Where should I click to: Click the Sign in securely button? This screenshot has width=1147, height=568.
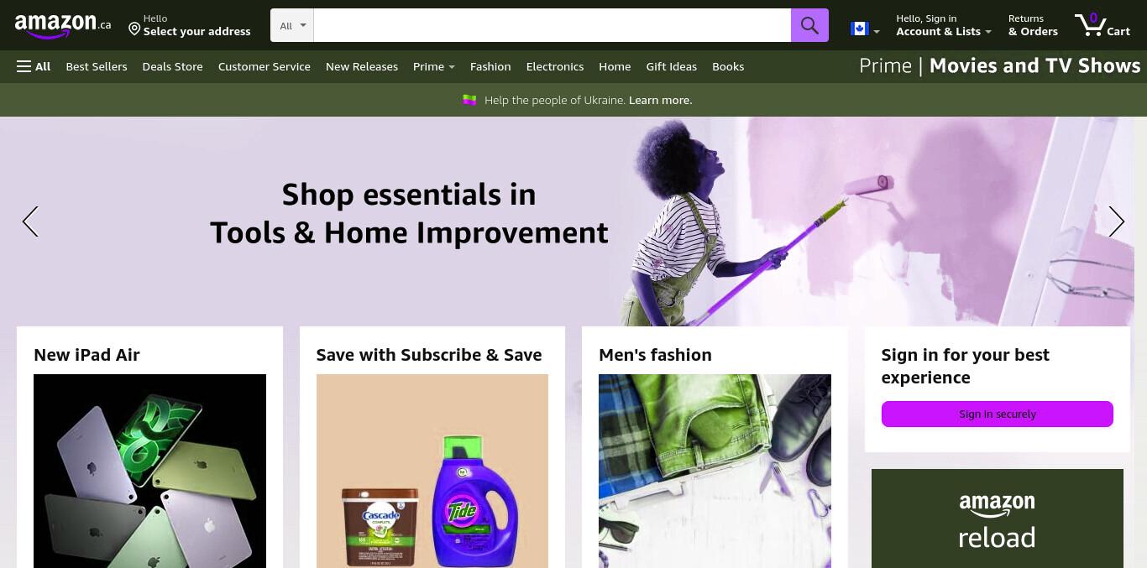(998, 414)
